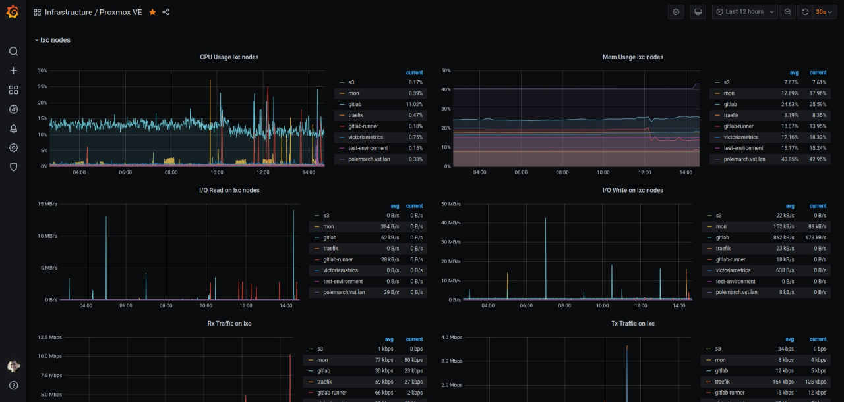Image resolution: width=844 pixels, height=402 pixels.
Task: Click the Create plus icon
Action: pos(13,70)
